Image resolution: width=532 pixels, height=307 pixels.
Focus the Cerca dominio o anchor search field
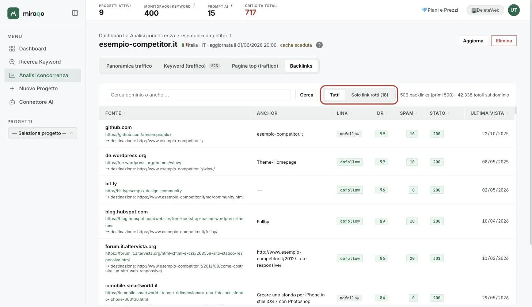tap(199, 95)
